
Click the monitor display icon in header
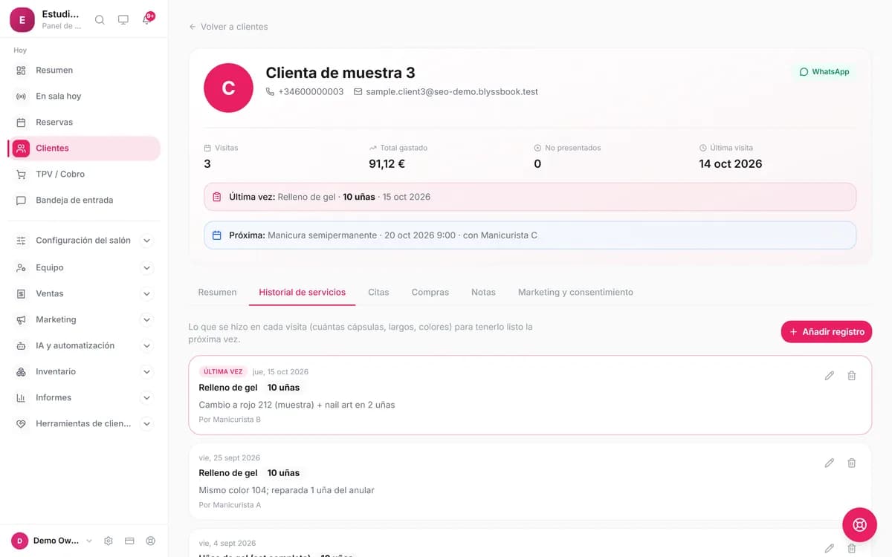point(123,20)
